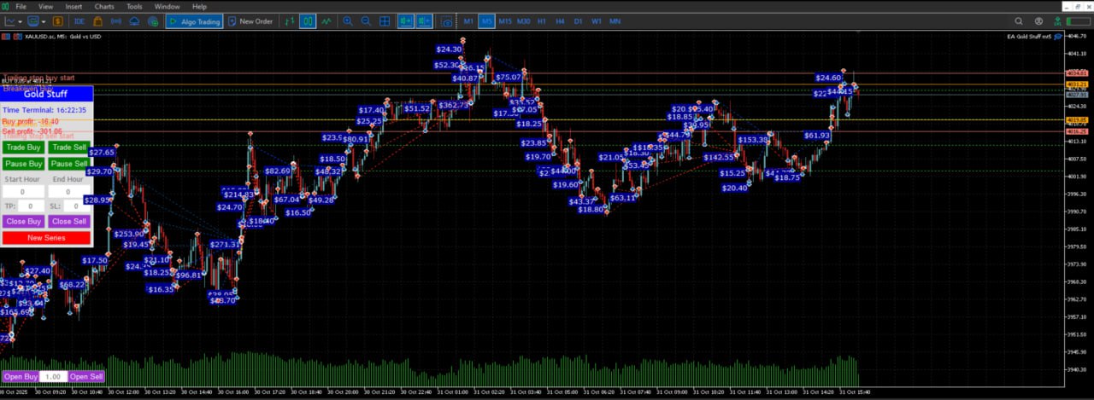This screenshot has height=400, width=1094.
Task: Click the End Hour input field
Action: tap(68, 192)
